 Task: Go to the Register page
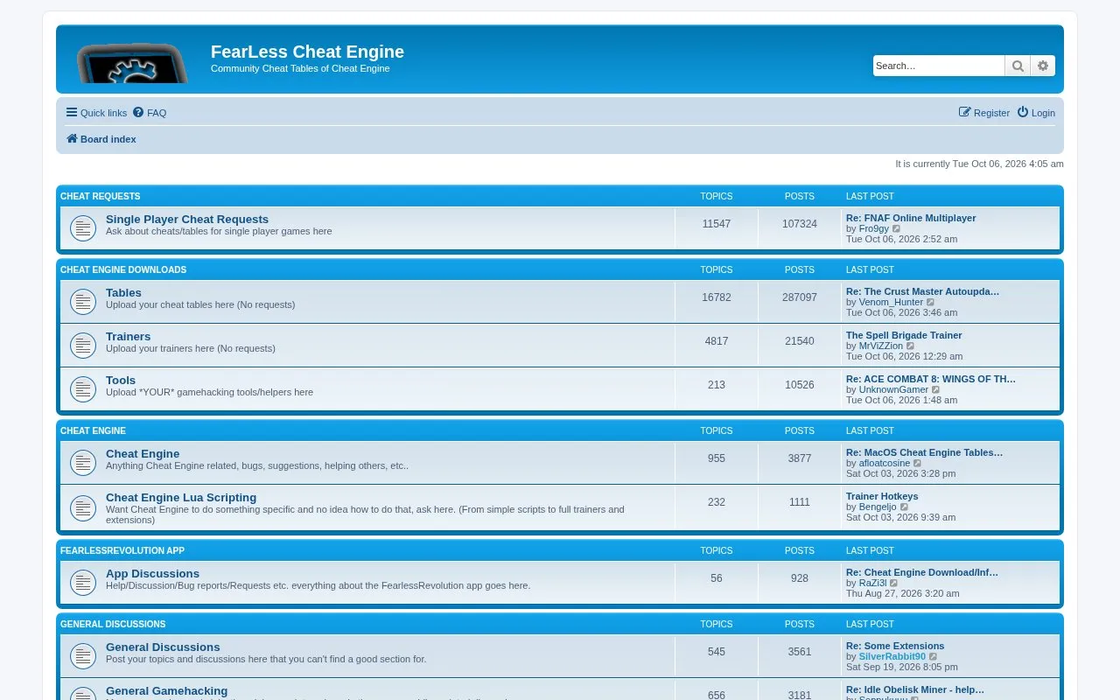984,113
